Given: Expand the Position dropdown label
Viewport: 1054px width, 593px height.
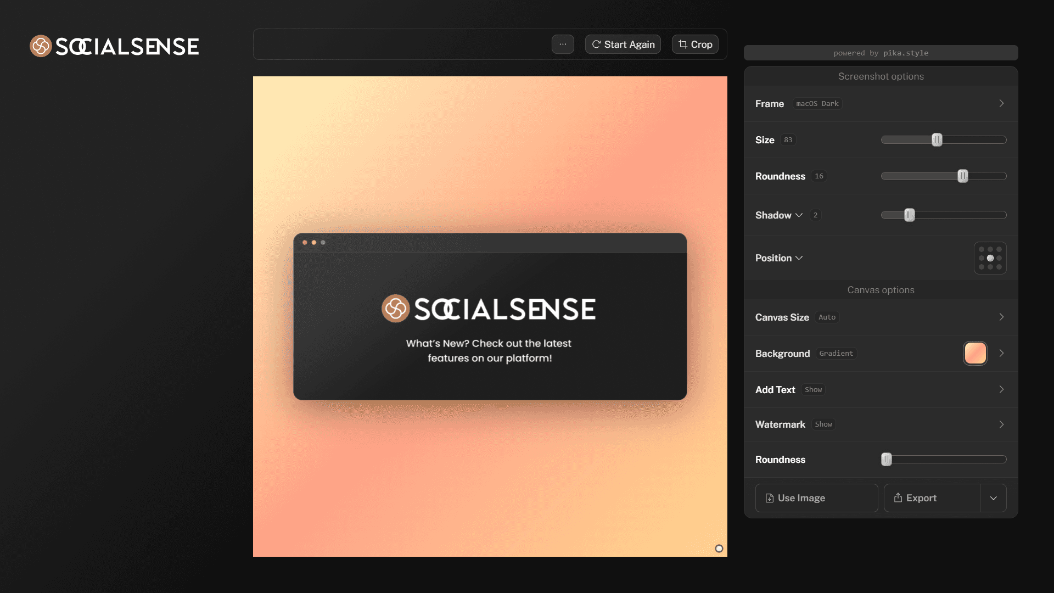Looking at the screenshot, I should click(x=779, y=258).
